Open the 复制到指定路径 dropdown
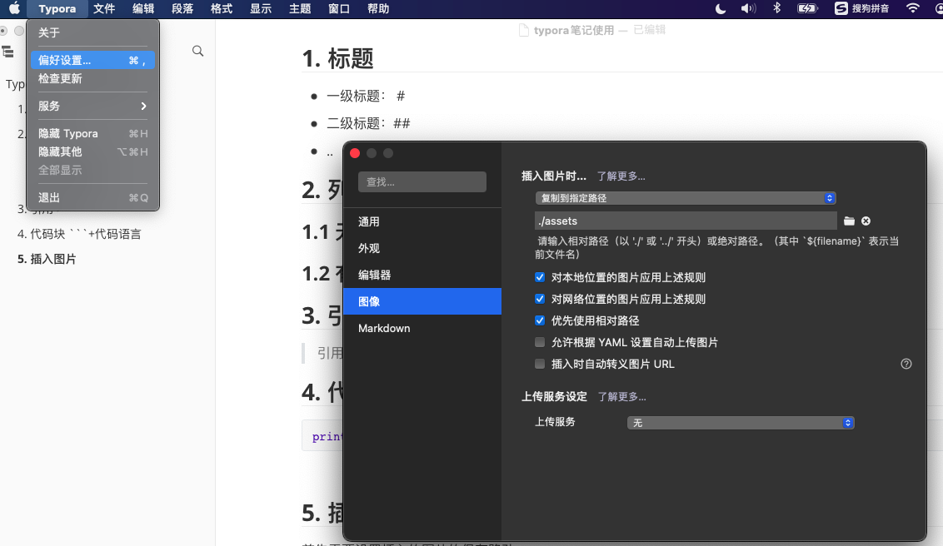 [x=685, y=198]
